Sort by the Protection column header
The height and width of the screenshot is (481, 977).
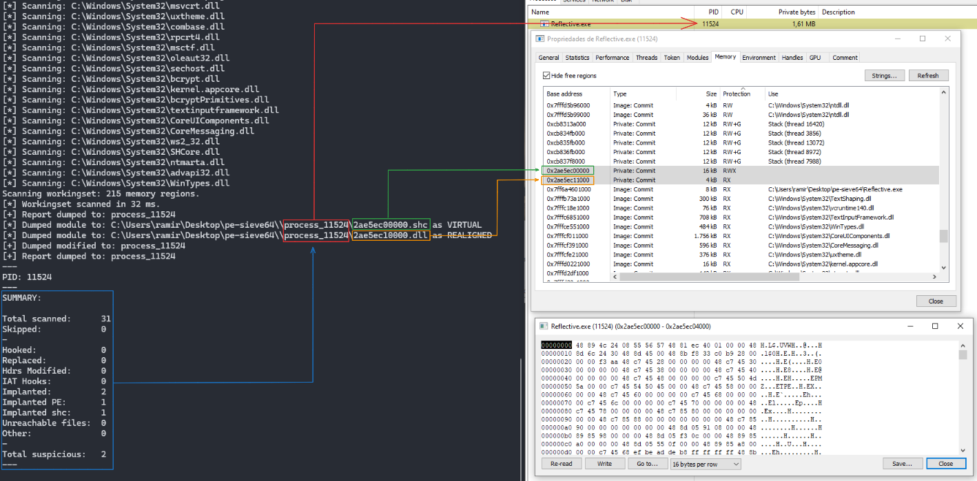pyautogui.click(x=736, y=94)
